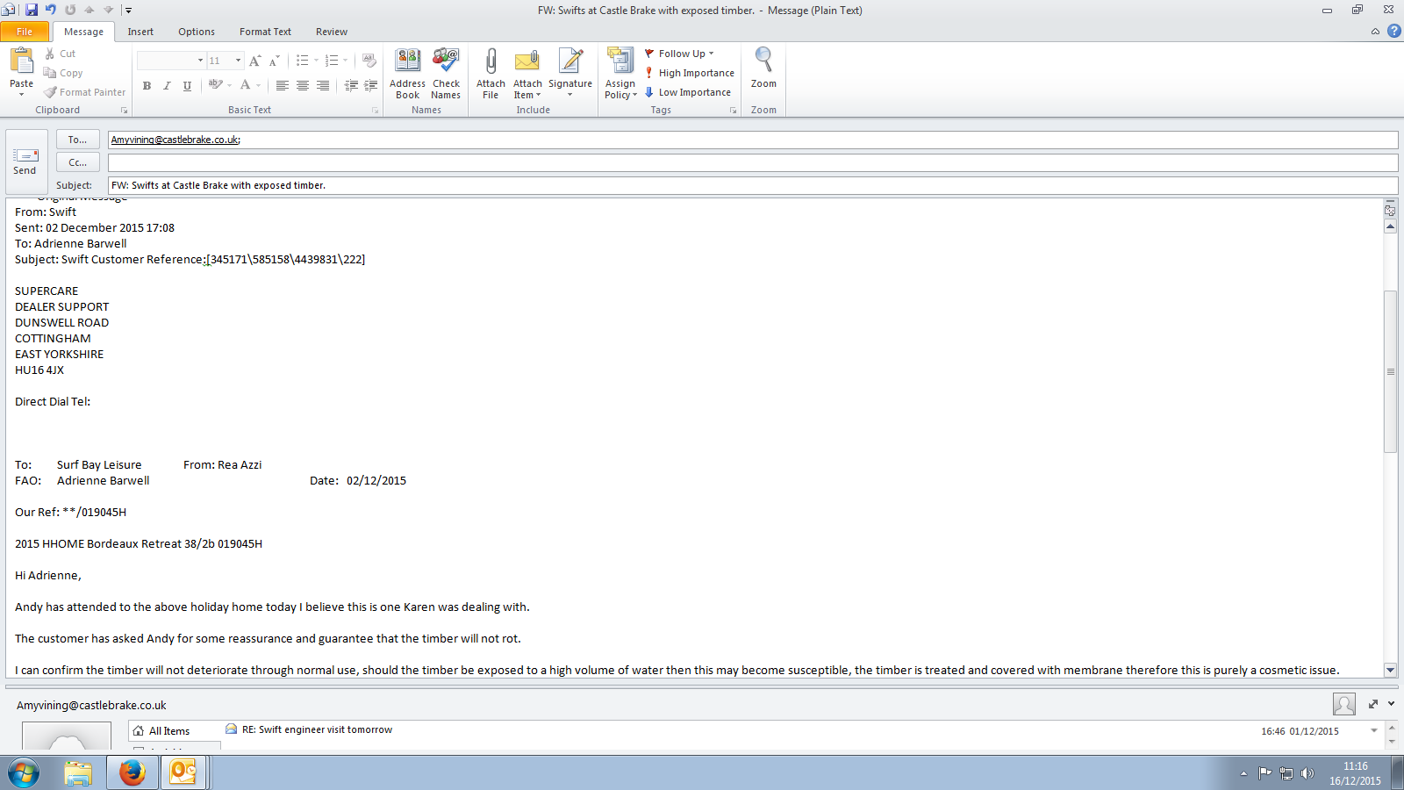
Task: Apply the text highlight color
Action: (x=216, y=85)
